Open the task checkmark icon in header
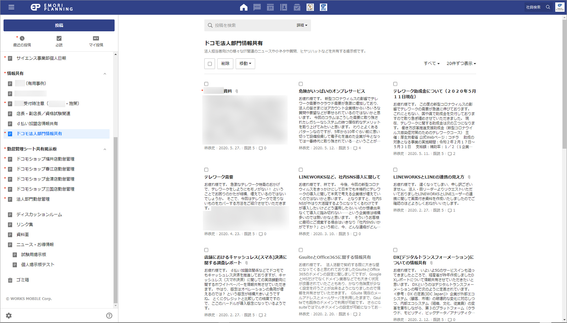Viewport: 567px width, 323px height. click(297, 7)
